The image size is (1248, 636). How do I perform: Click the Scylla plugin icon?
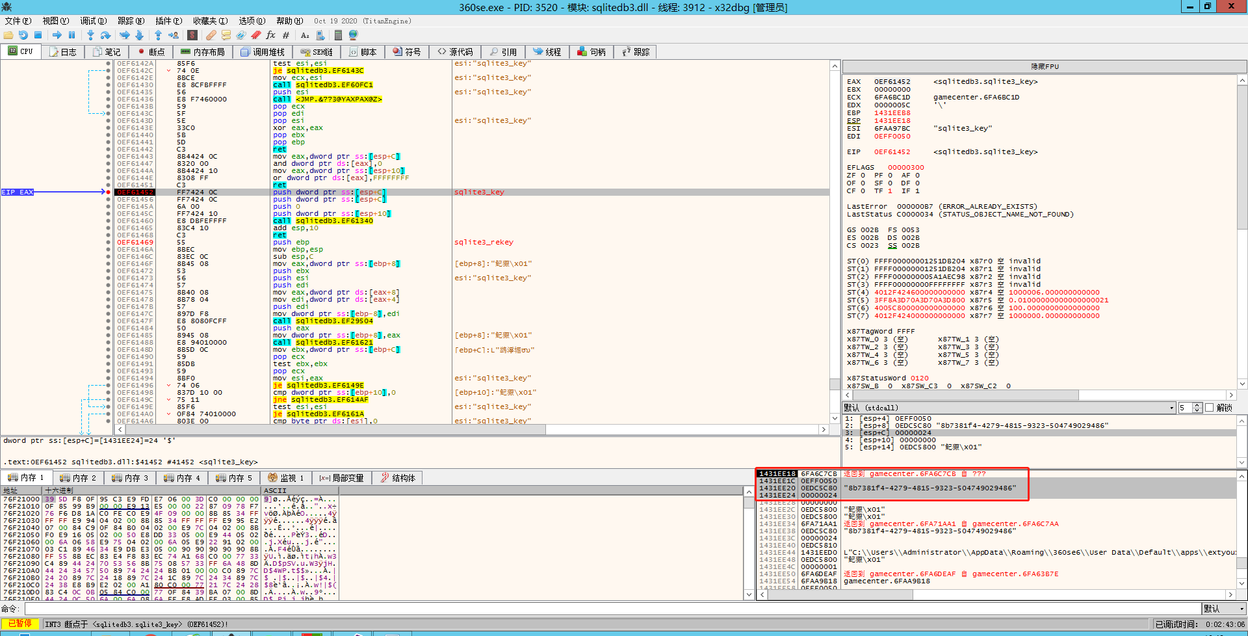tap(192, 35)
